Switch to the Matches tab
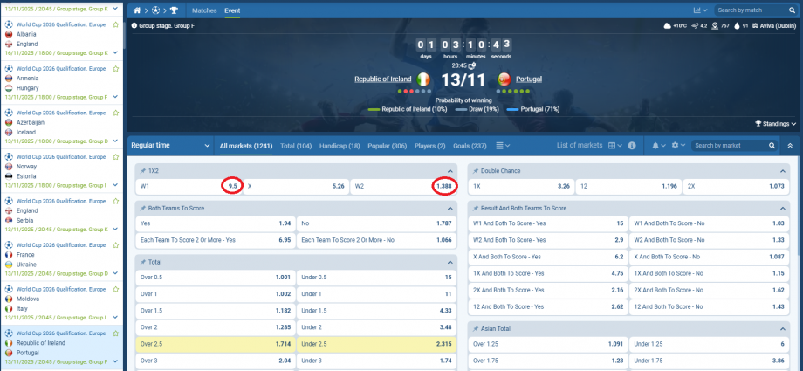Image resolution: width=803 pixels, height=371 pixels. click(x=204, y=10)
